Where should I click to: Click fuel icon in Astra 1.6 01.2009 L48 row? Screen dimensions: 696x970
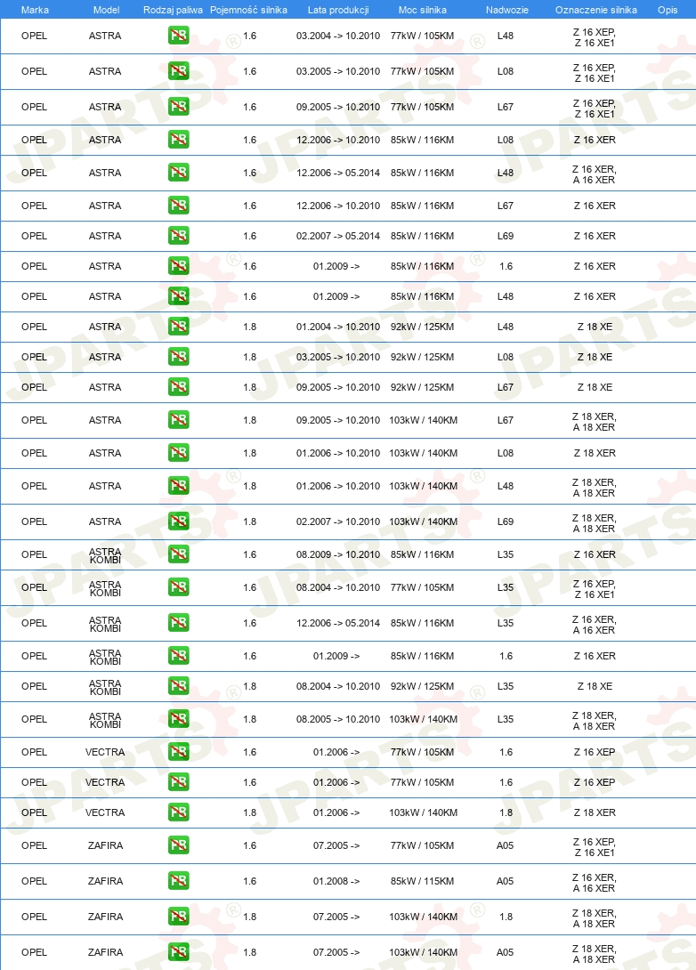pyautogui.click(x=179, y=296)
